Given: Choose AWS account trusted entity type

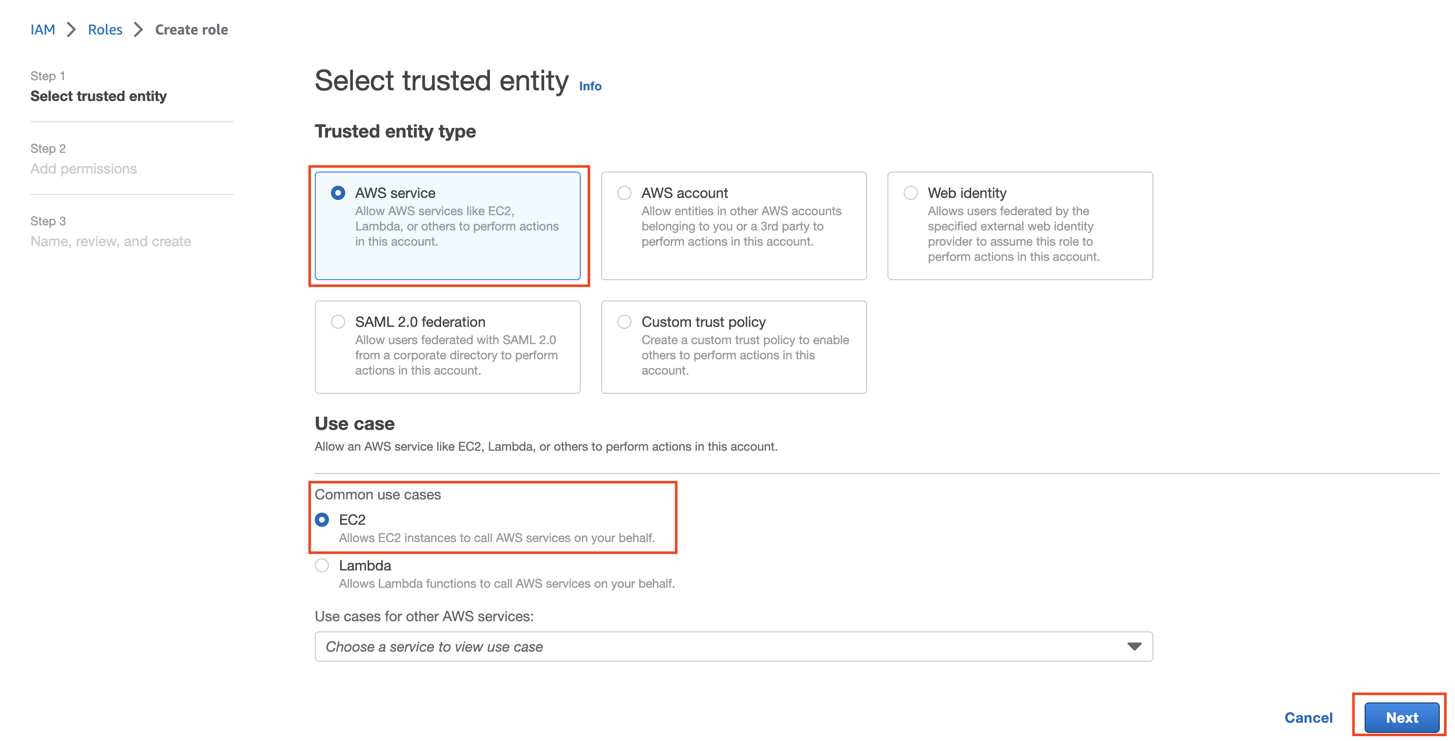Looking at the screenshot, I should click(624, 193).
